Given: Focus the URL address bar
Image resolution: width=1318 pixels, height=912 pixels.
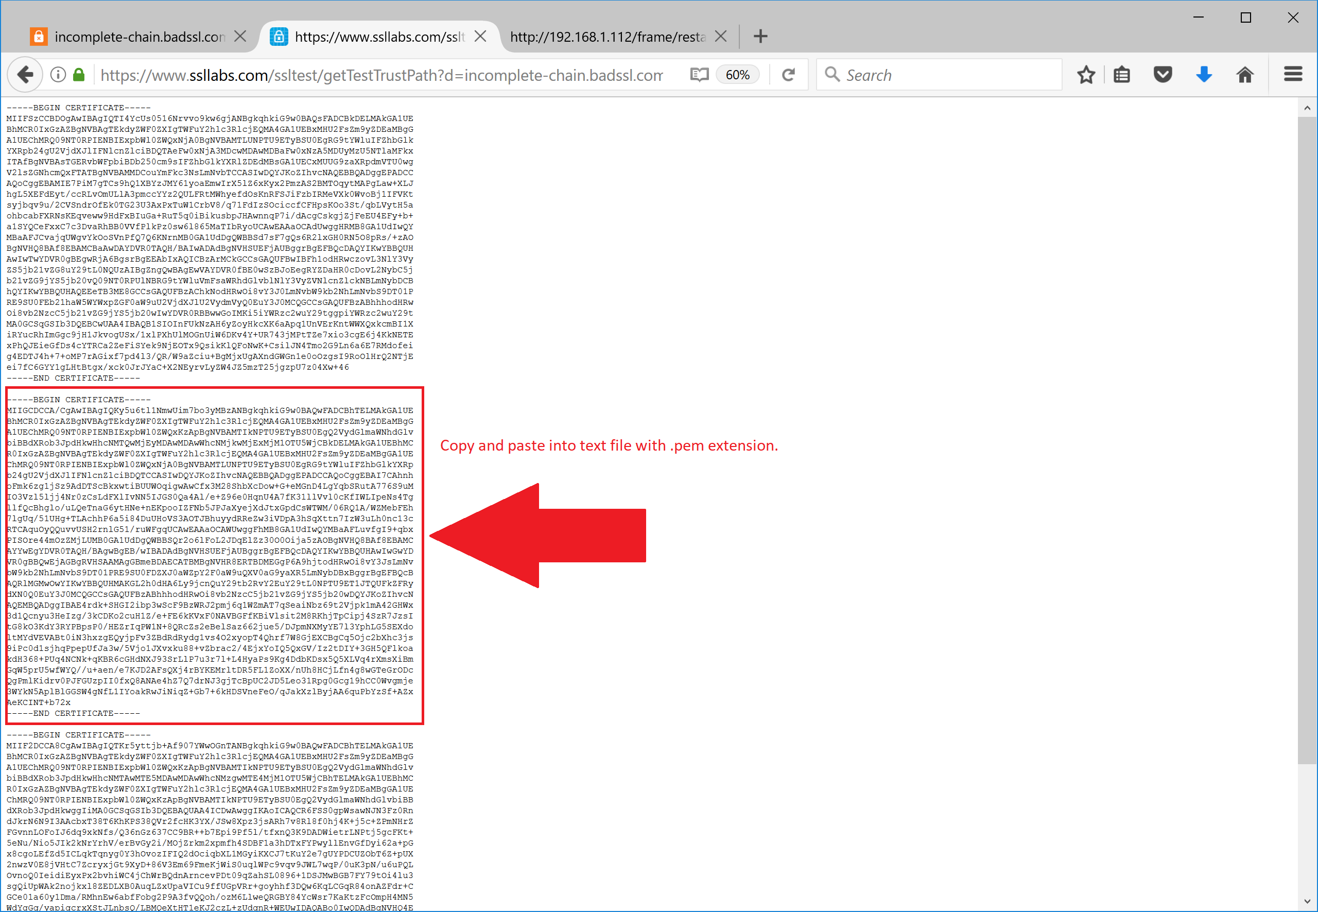Looking at the screenshot, I should point(381,75).
